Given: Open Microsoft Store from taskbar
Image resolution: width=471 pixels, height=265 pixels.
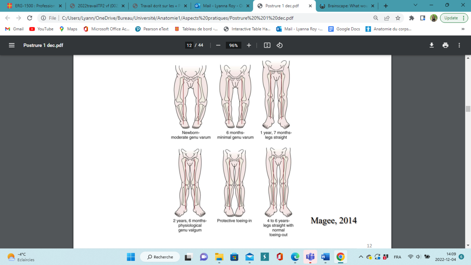Looking at the screenshot, I should tap(234, 257).
